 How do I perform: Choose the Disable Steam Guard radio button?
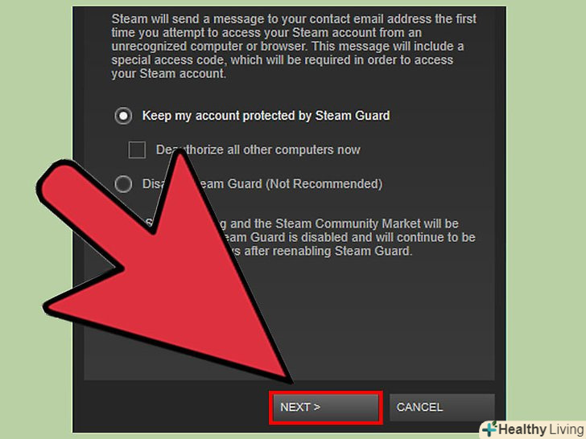123,183
